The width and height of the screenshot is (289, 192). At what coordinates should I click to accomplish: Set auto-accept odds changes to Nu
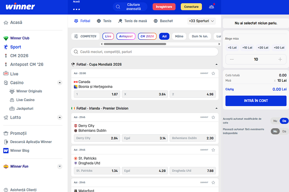pyautogui.click(x=275, y=121)
